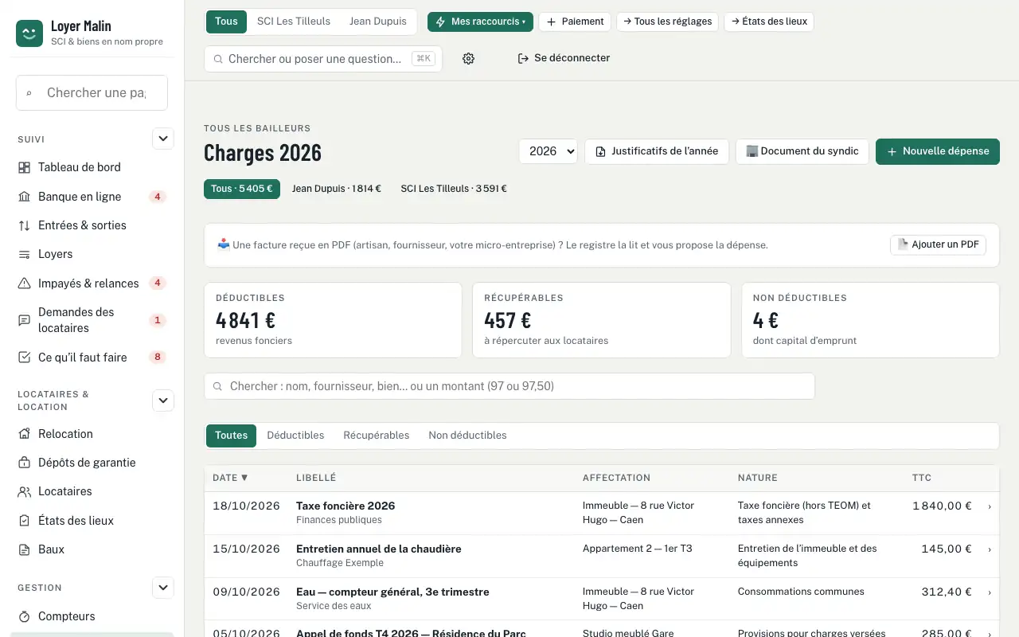This screenshot has height=637, width=1019.
Task: Click the Ajouter un PDF button
Action: point(938,244)
